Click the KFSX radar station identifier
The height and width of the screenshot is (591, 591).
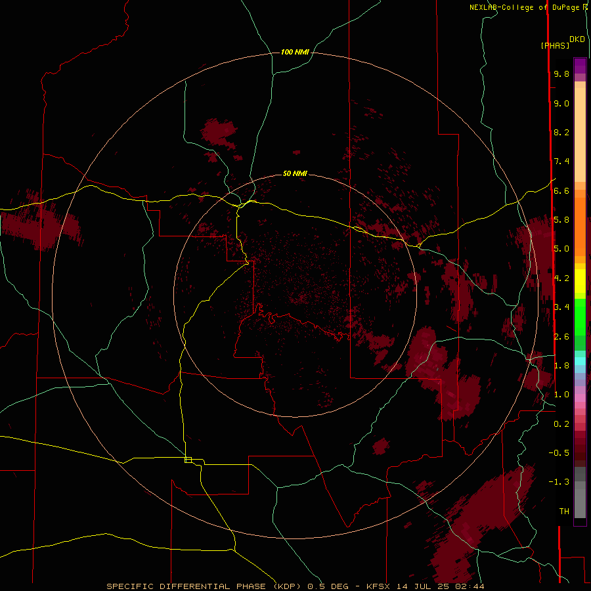(379, 586)
